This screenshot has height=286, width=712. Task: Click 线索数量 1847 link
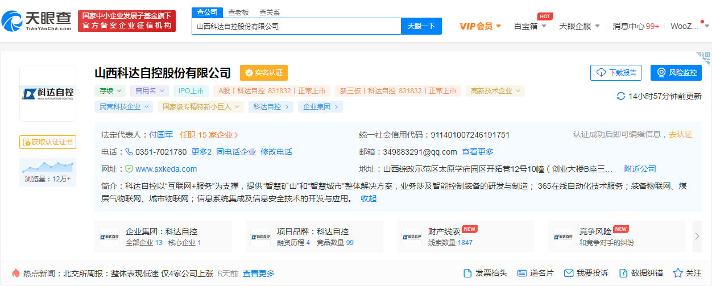coord(450,242)
